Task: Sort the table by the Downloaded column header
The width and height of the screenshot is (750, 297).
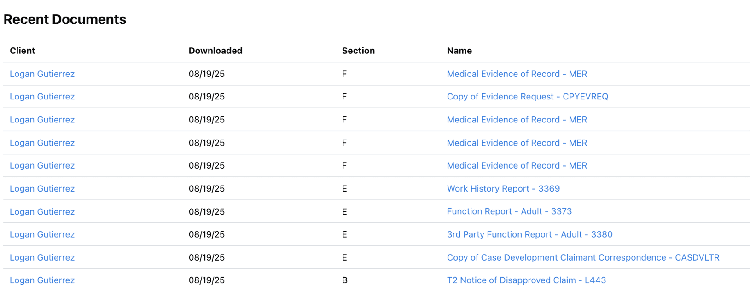Action: click(215, 51)
